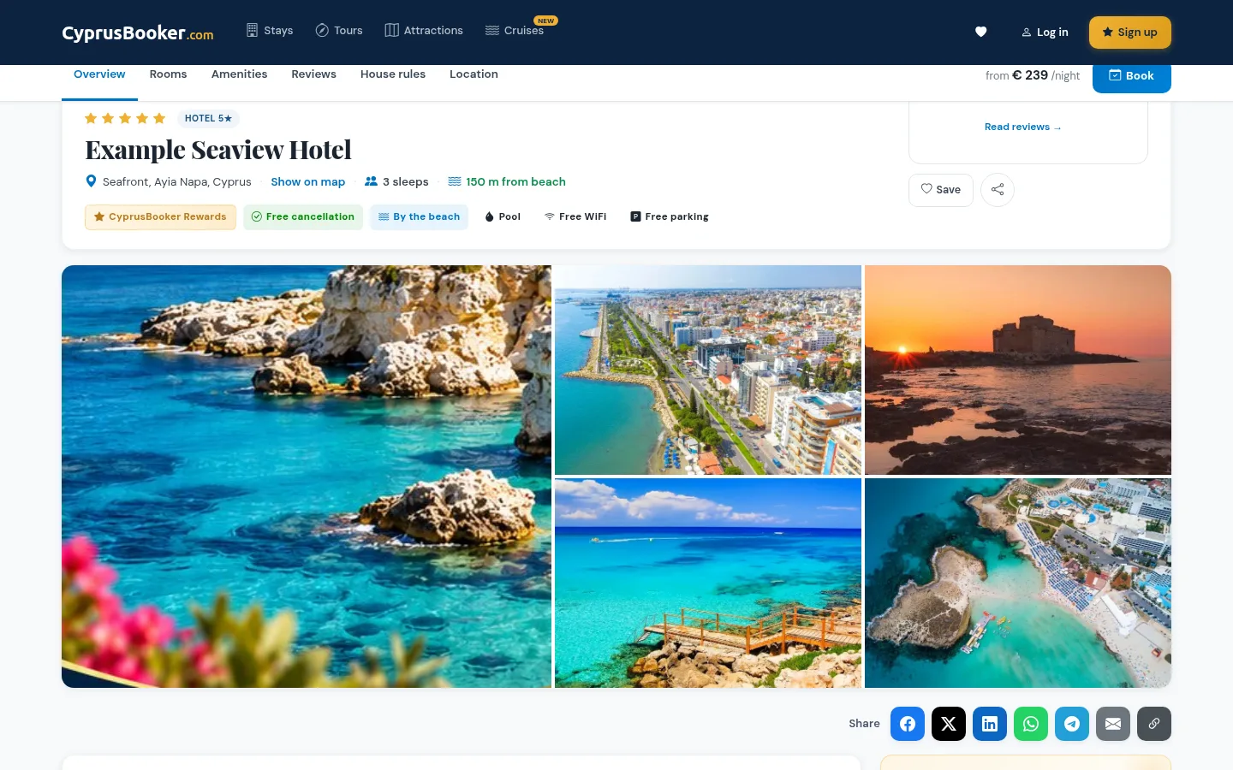The height and width of the screenshot is (770, 1233).
Task: Share by email envelope icon
Action: [1113, 724]
